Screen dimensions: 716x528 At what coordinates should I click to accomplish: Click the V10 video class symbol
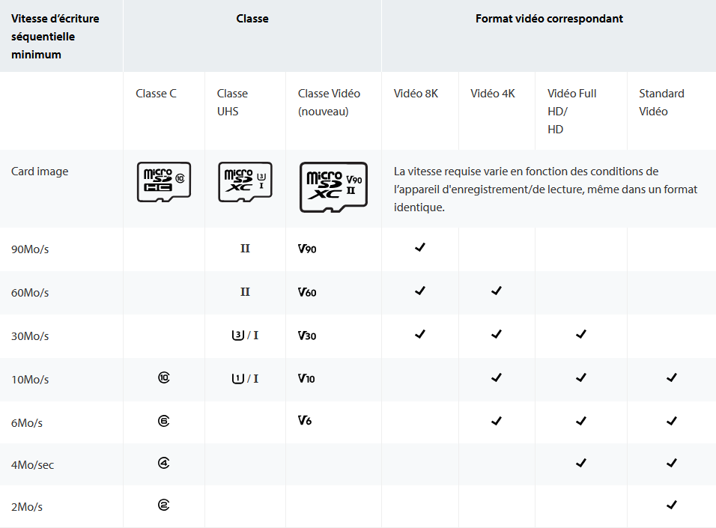(x=306, y=379)
